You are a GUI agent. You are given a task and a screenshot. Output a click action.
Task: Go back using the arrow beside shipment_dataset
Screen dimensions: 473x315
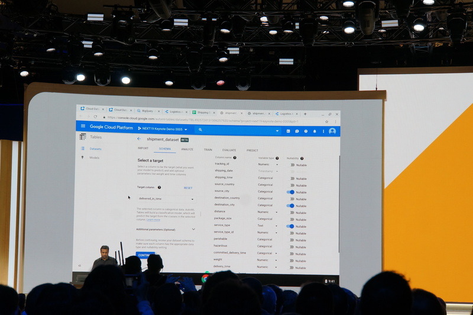pos(139,139)
